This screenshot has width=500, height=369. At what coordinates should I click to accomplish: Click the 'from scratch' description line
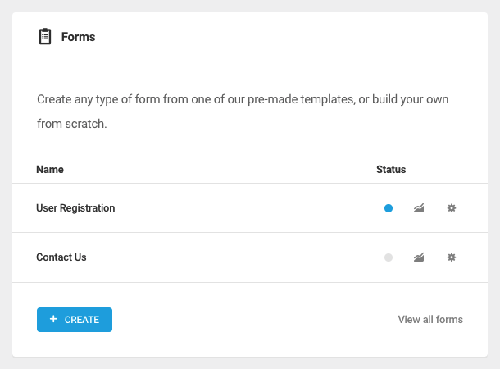point(72,124)
